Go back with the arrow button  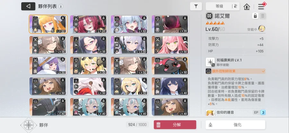[28, 6]
